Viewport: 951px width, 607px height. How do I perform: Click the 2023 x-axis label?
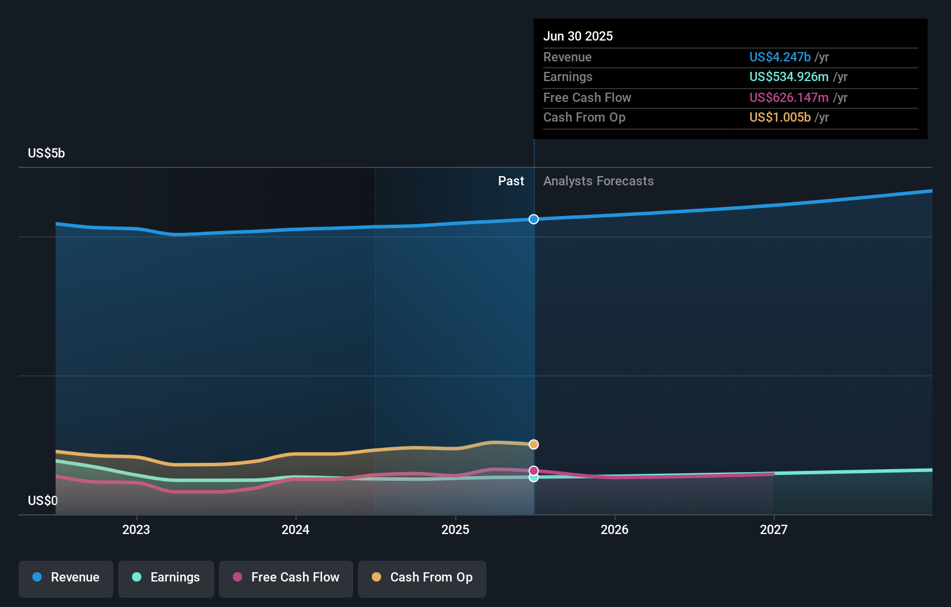click(x=136, y=529)
